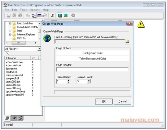This screenshot has height=130, width=167.
Task: Browse for output directory with folder icon
Action: pyautogui.click(x=127, y=42)
